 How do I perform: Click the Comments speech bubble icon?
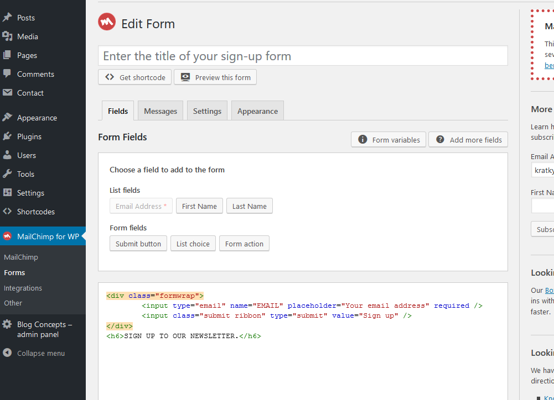pyautogui.click(x=7, y=74)
